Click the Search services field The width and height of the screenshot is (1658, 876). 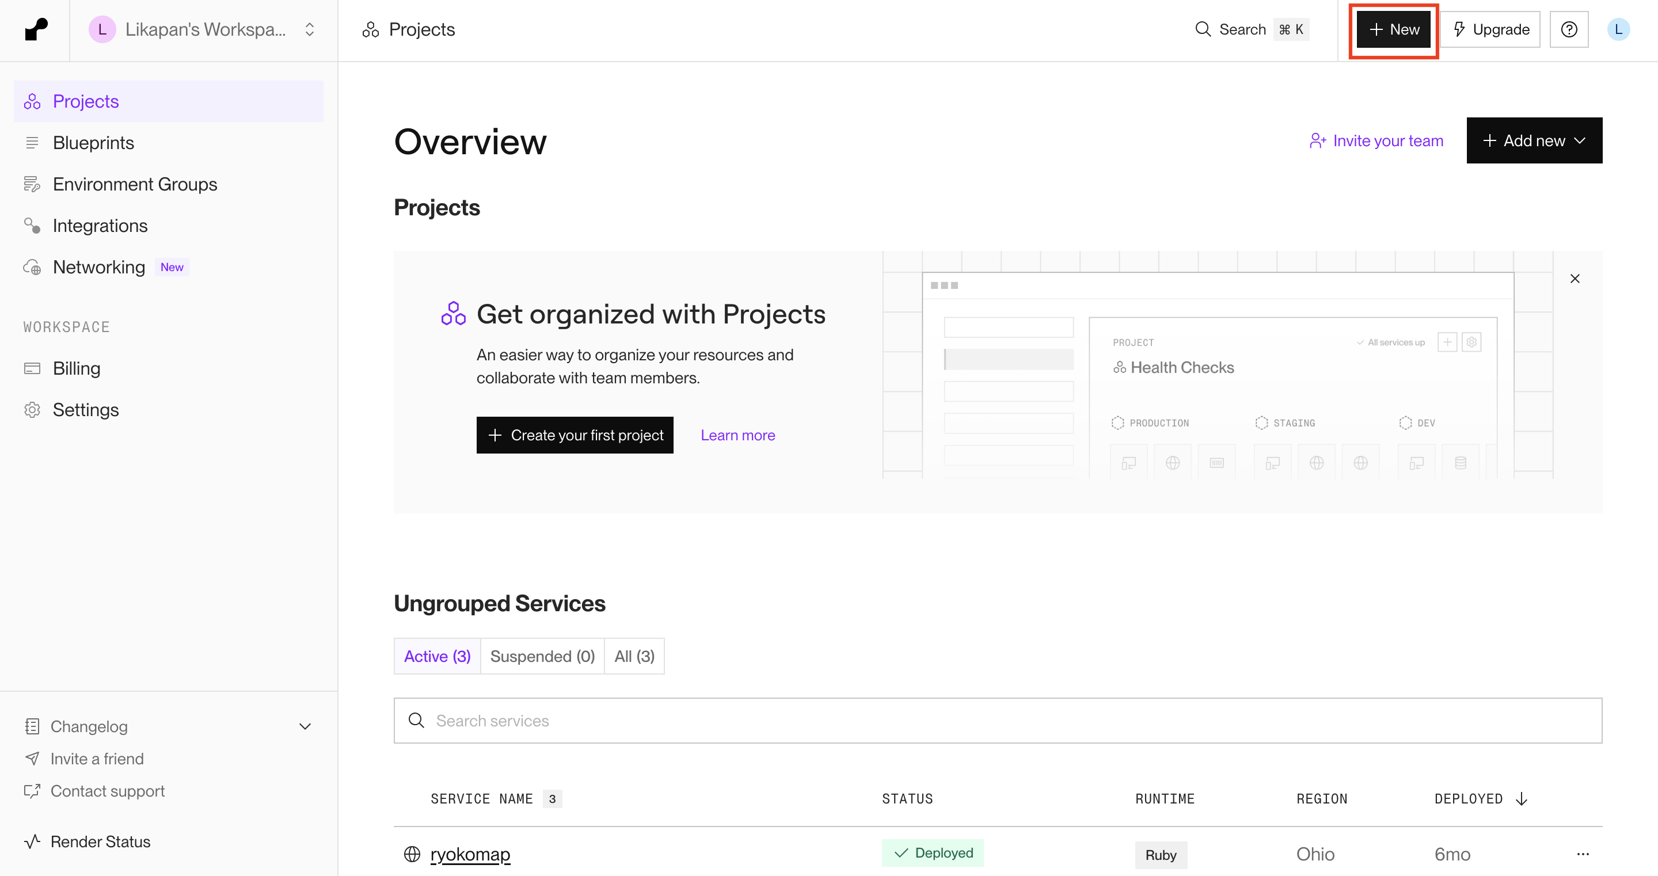[997, 720]
